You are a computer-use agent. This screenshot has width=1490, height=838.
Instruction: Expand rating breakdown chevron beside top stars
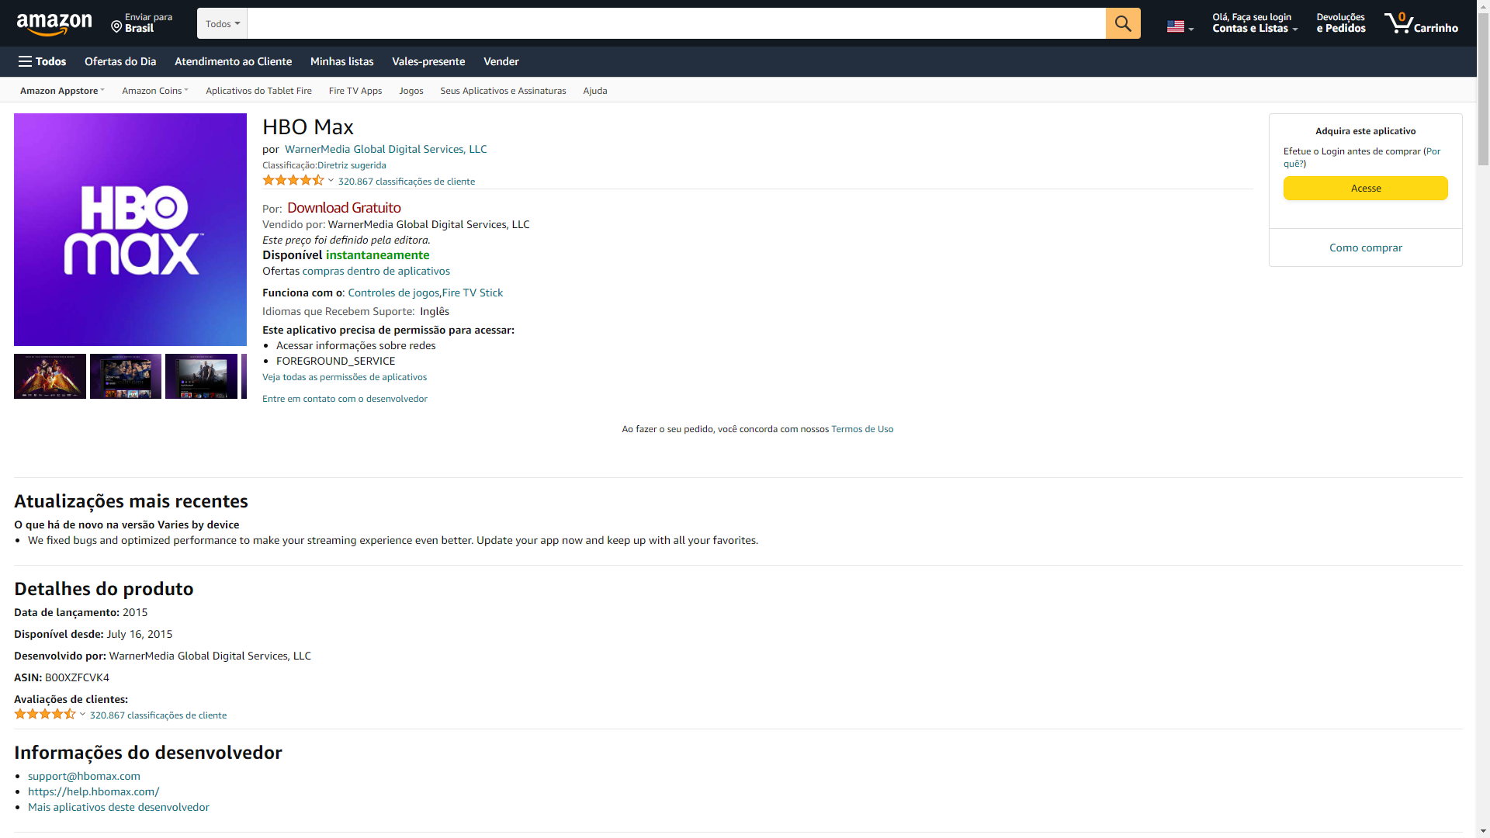coord(331,181)
